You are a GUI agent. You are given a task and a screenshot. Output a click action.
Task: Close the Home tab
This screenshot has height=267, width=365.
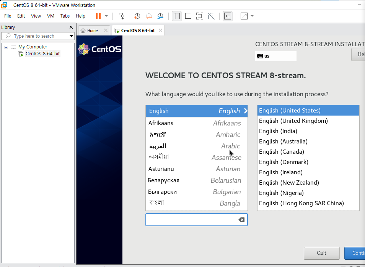point(106,31)
